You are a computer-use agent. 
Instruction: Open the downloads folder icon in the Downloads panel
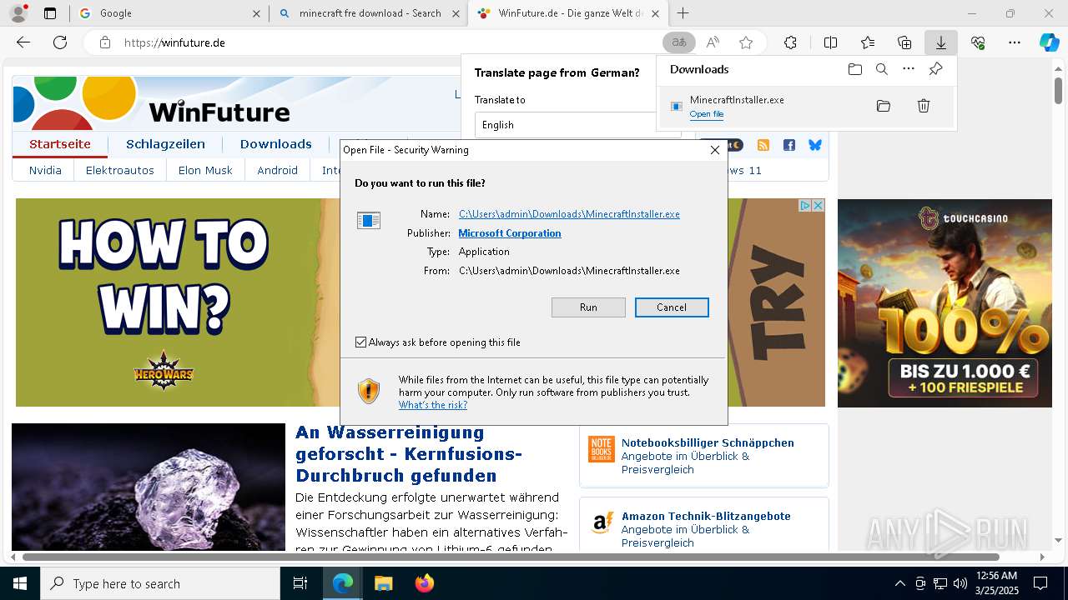[854, 69]
